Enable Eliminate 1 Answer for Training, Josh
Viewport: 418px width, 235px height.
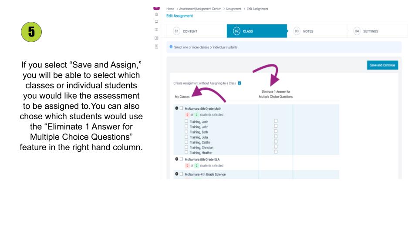(x=276, y=121)
